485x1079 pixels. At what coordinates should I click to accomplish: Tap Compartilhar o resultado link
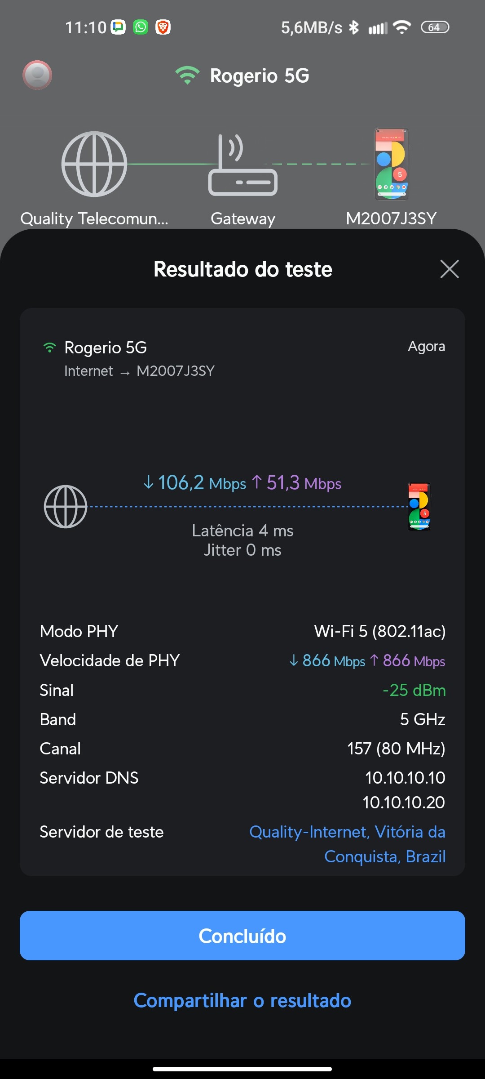click(242, 1001)
